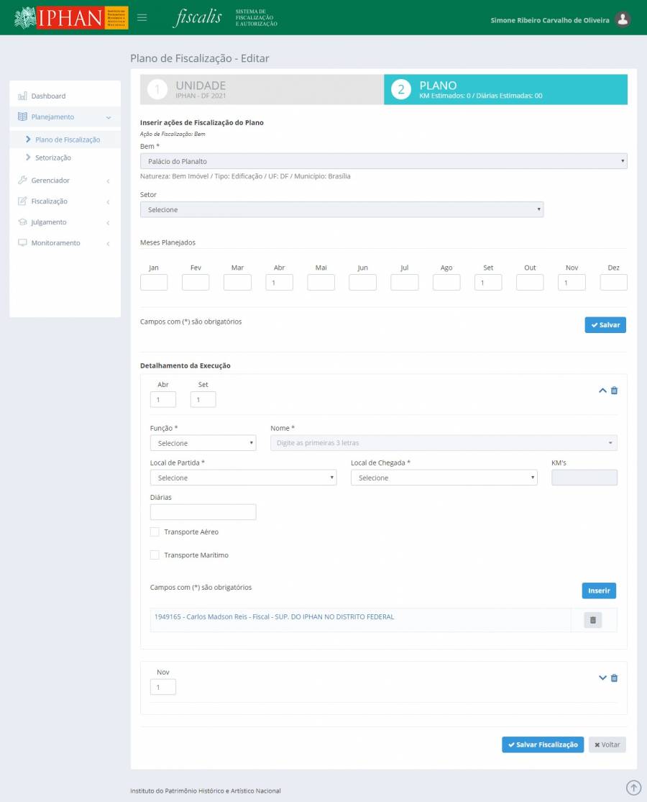Click the Diárias input field

[203, 512]
